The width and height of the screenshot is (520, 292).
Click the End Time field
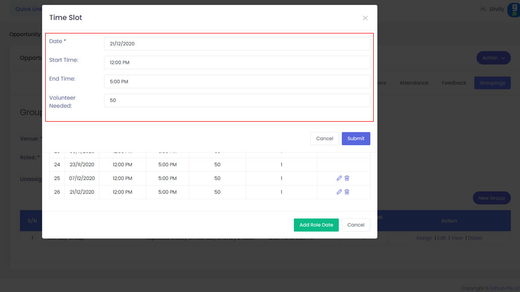click(237, 82)
